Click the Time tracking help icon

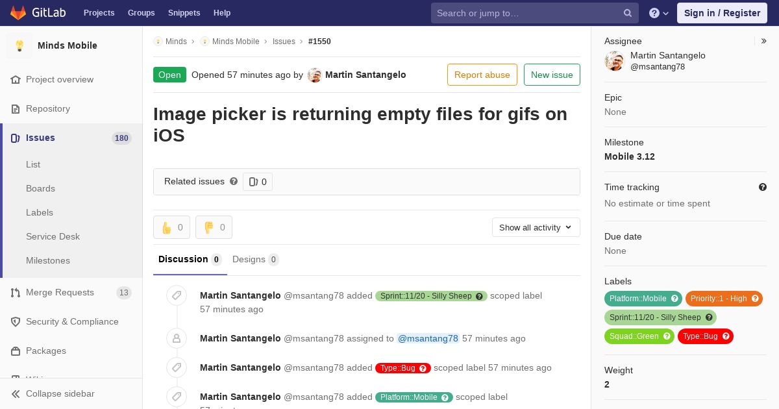pos(763,187)
